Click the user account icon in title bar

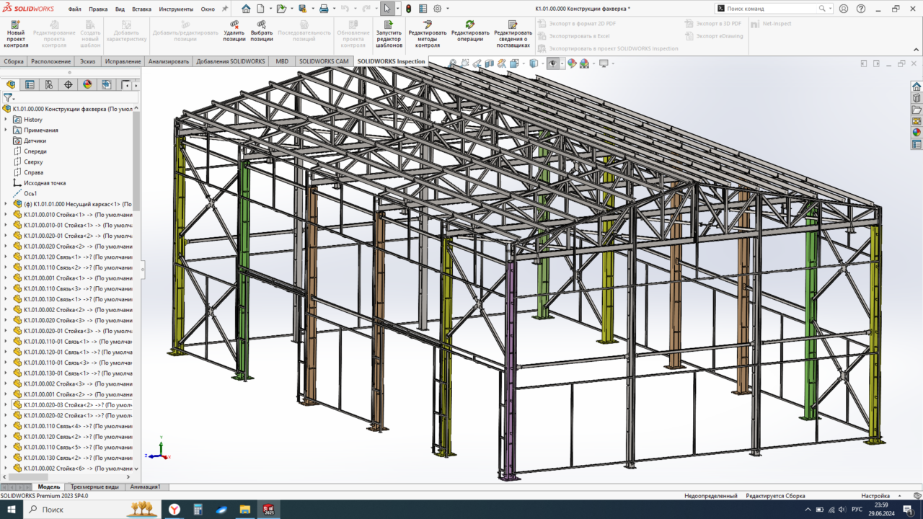[844, 9]
